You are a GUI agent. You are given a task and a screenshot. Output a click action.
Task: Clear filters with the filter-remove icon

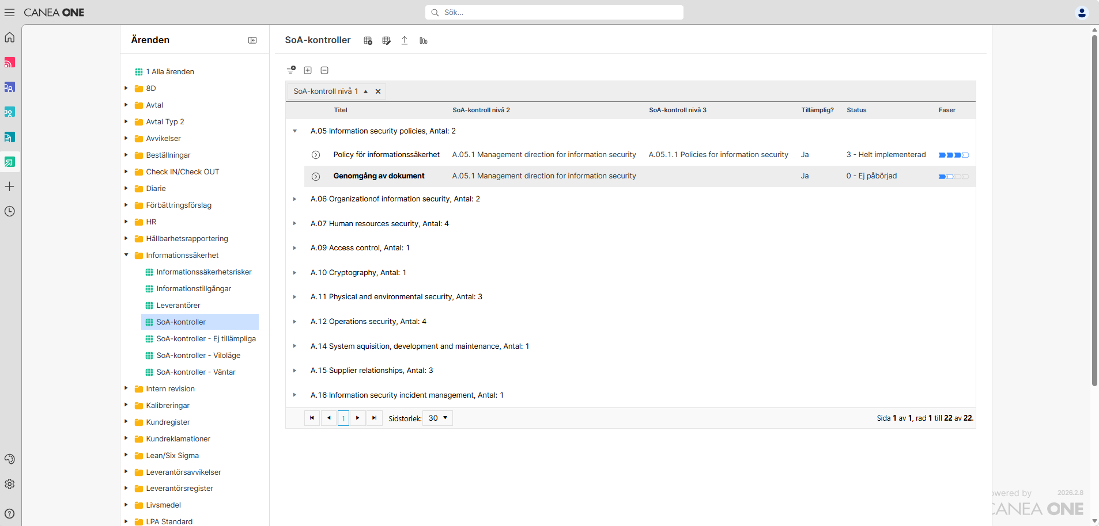tap(291, 70)
